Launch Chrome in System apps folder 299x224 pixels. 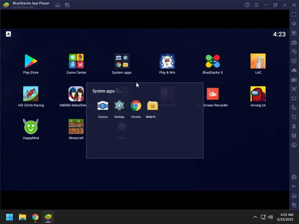pyautogui.click(x=136, y=106)
